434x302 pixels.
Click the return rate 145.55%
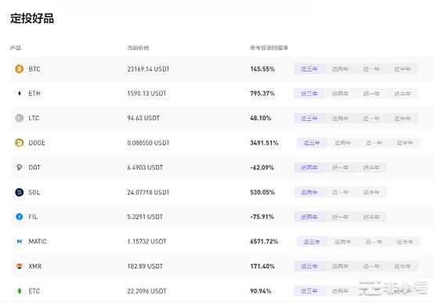click(262, 69)
